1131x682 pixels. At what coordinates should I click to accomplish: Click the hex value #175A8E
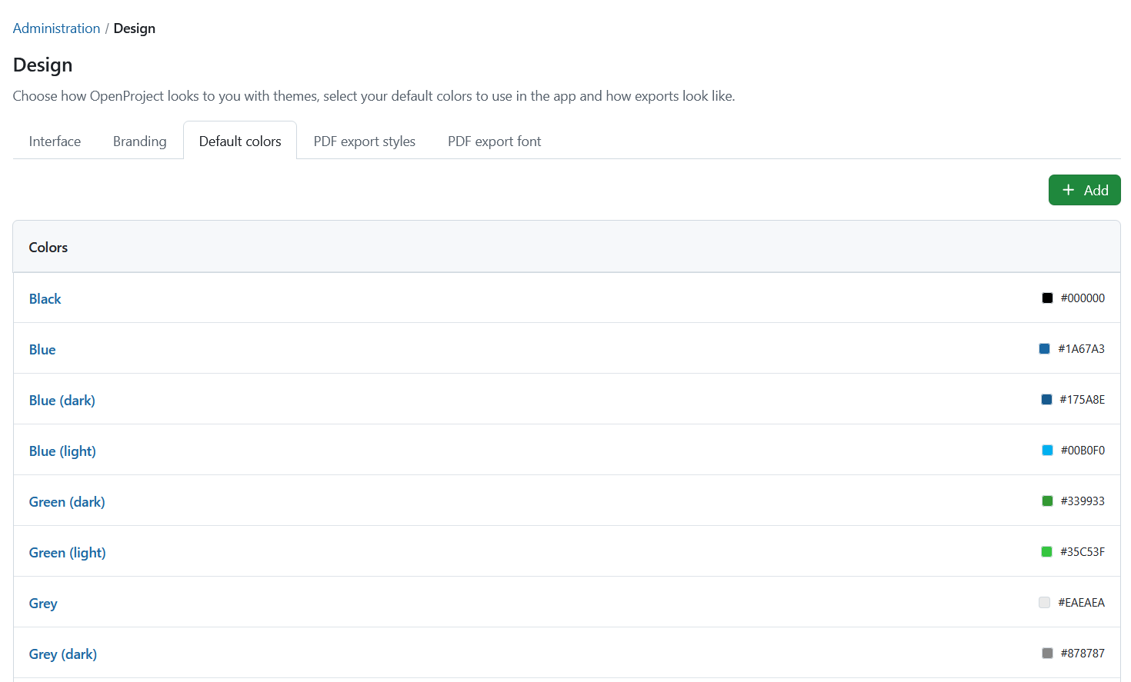1082,400
